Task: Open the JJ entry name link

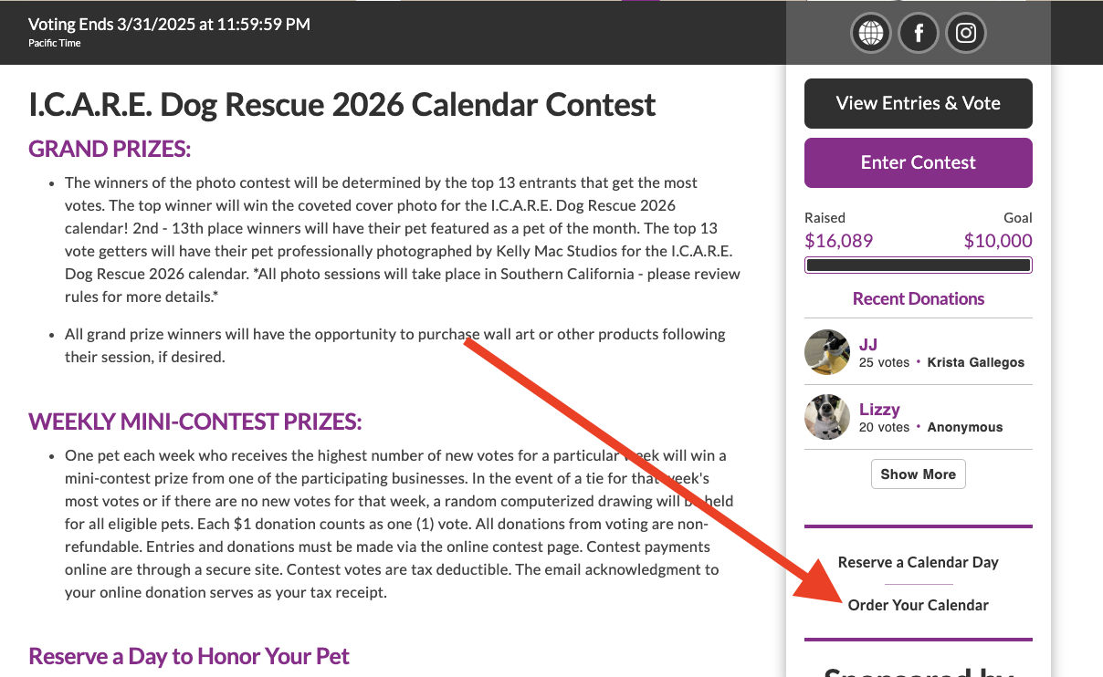Action: (868, 344)
